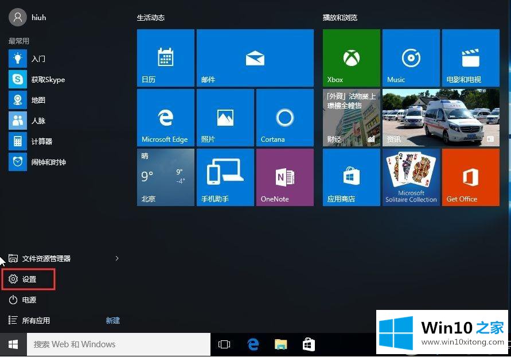Open File Explorer from the taskbar
Image resolution: width=511 pixels, height=357 pixels.
(280, 344)
